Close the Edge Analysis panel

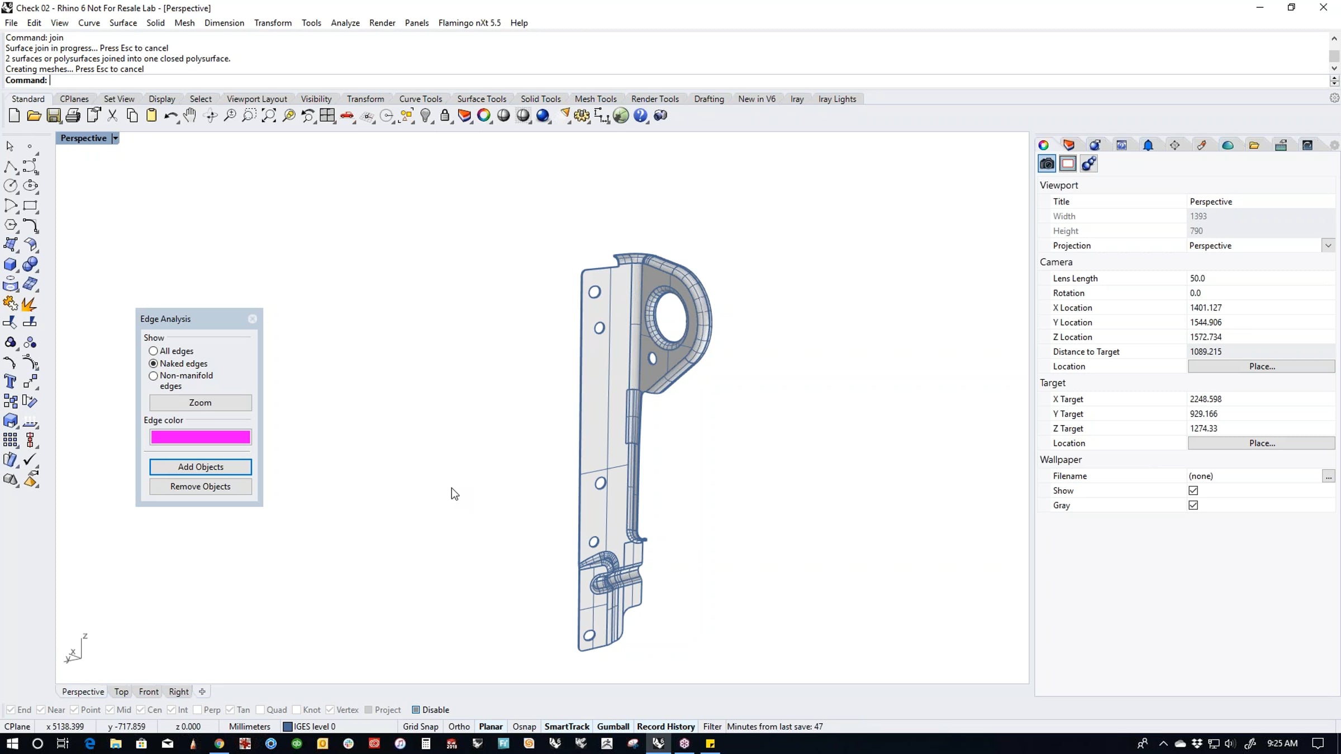[x=253, y=319]
